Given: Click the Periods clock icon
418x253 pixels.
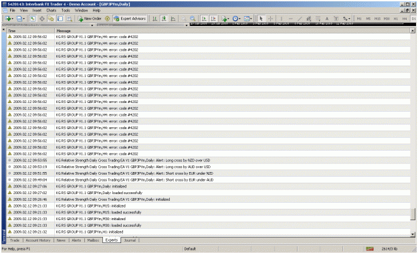Looking at the screenshot, I should 235,19.
